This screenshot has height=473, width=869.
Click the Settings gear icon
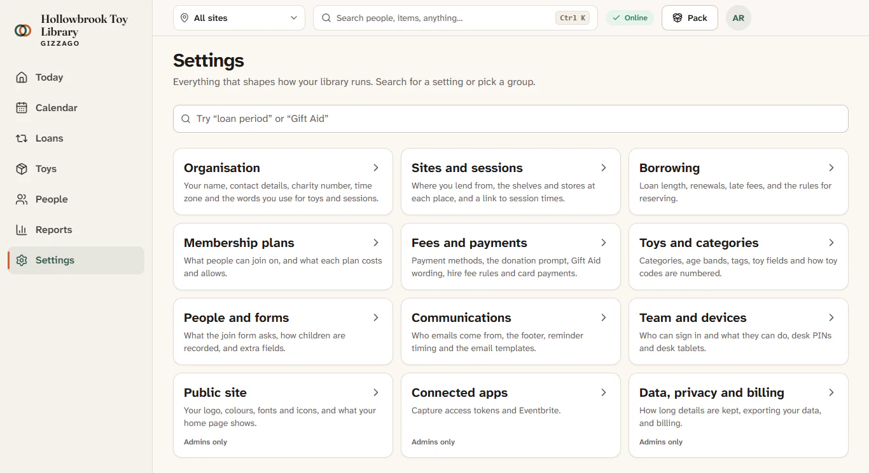(x=22, y=260)
